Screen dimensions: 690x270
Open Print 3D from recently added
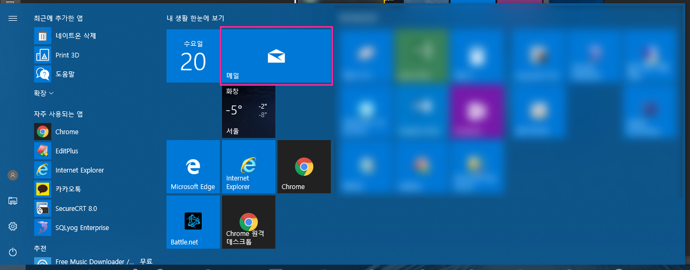pyautogui.click(x=67, y=55)
